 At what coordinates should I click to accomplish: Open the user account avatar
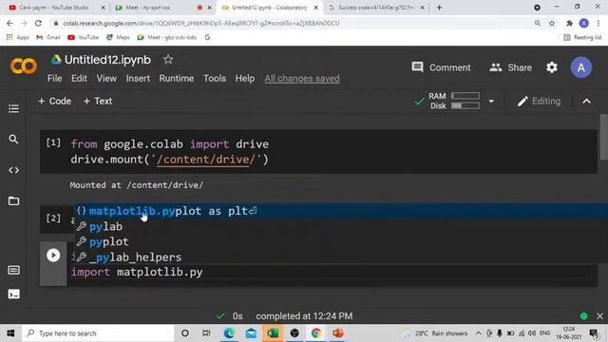click(x=580, y=67)
